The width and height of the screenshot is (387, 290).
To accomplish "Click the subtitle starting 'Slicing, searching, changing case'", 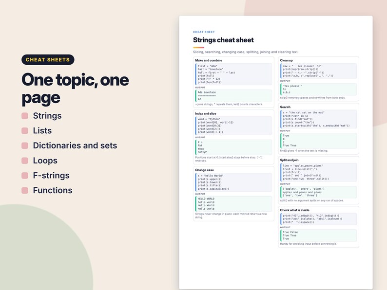I will pos(246,52).
